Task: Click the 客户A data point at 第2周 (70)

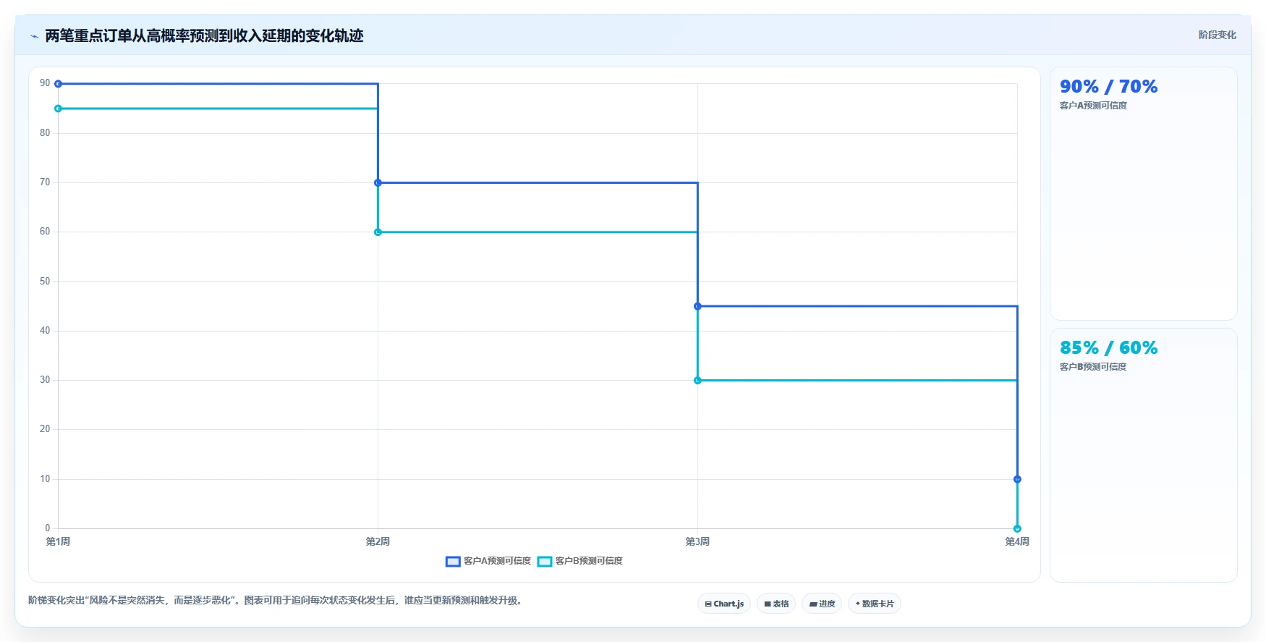Action: click(378, 183)
